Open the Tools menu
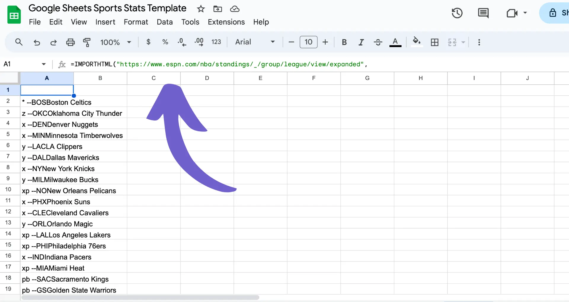Image resolution: width=569 pixels, height=302 pixels. point(190,22)
